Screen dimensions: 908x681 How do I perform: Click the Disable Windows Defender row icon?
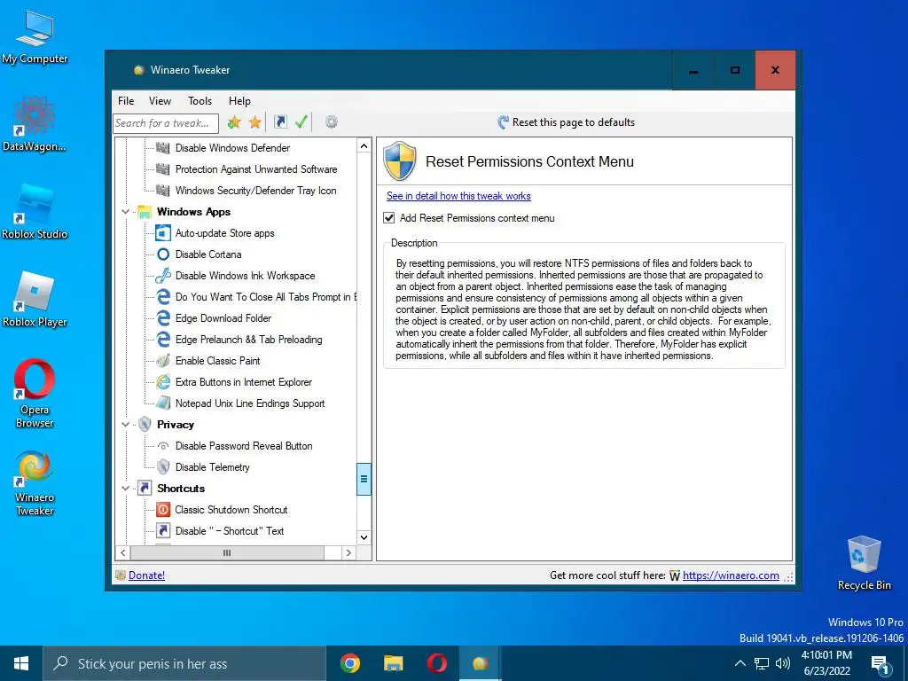163,148
